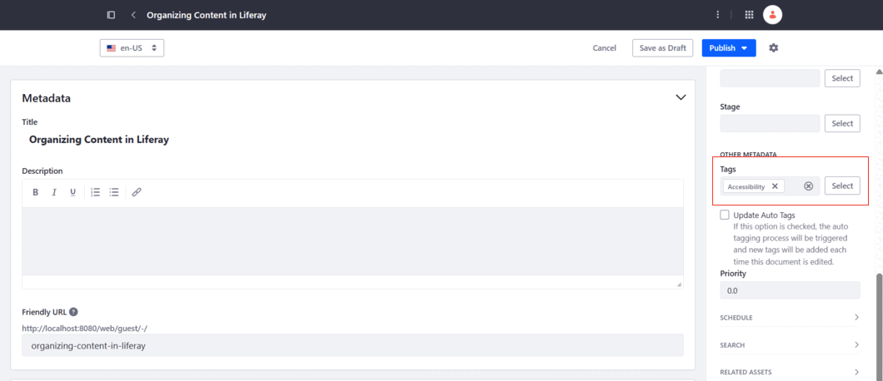
Task: Remove the Accessibility tag
Action: pos(775,186)
